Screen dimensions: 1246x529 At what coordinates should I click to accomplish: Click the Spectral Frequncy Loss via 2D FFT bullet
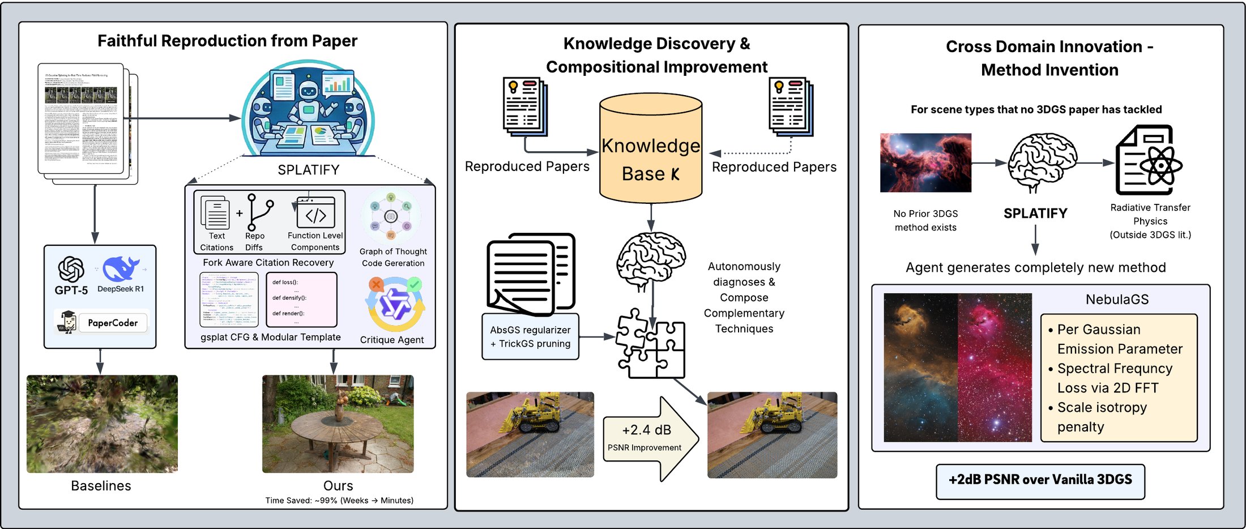(1110, 378)
